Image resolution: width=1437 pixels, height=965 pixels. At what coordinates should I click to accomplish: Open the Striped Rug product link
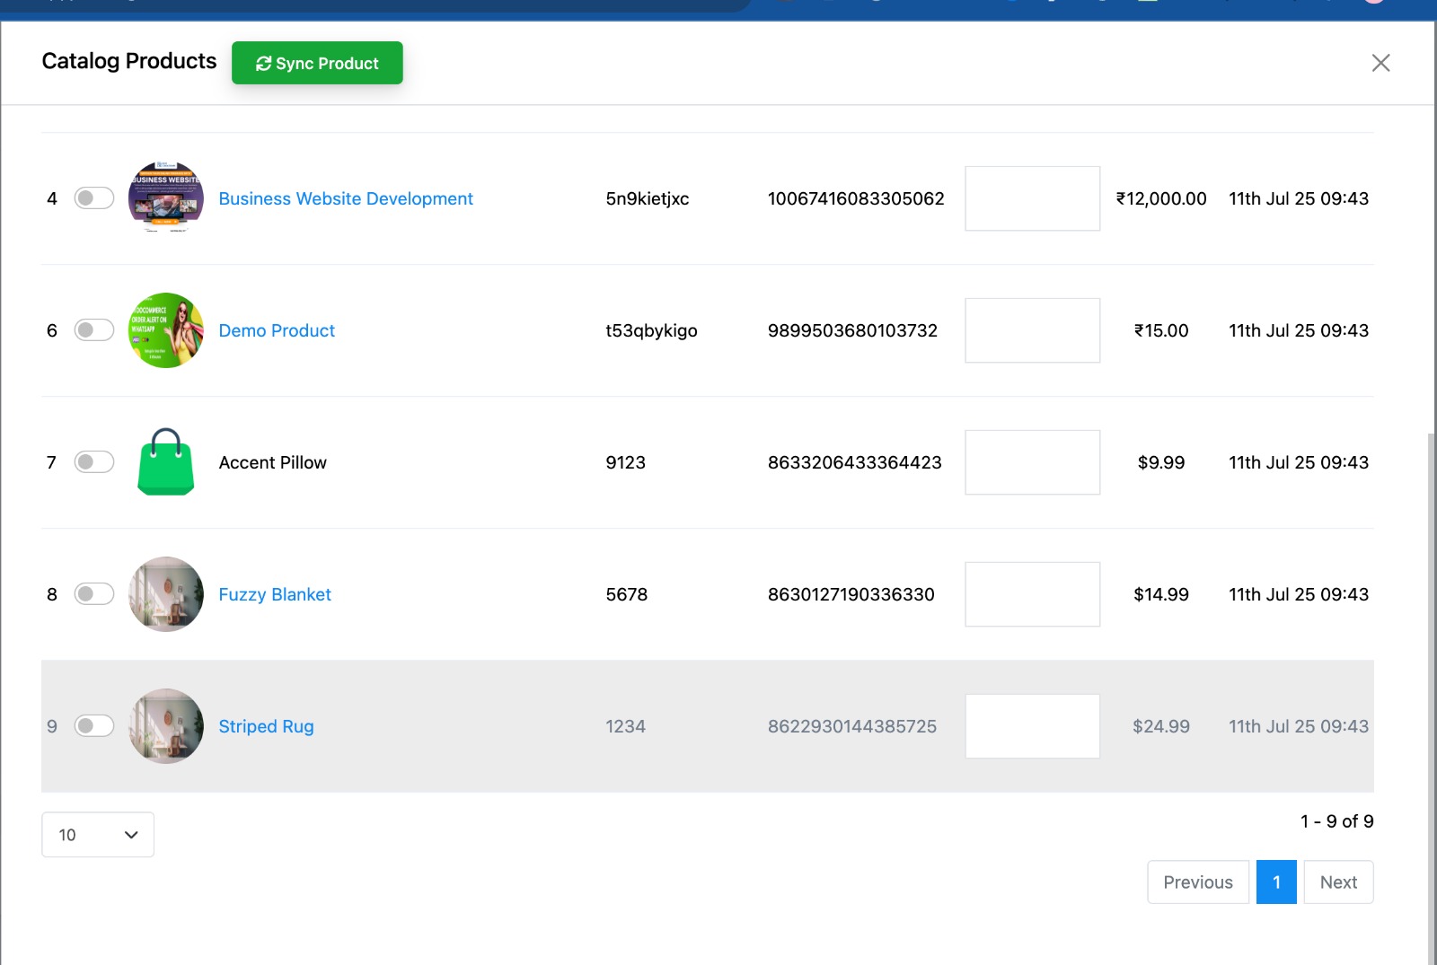tap(266, 726)
